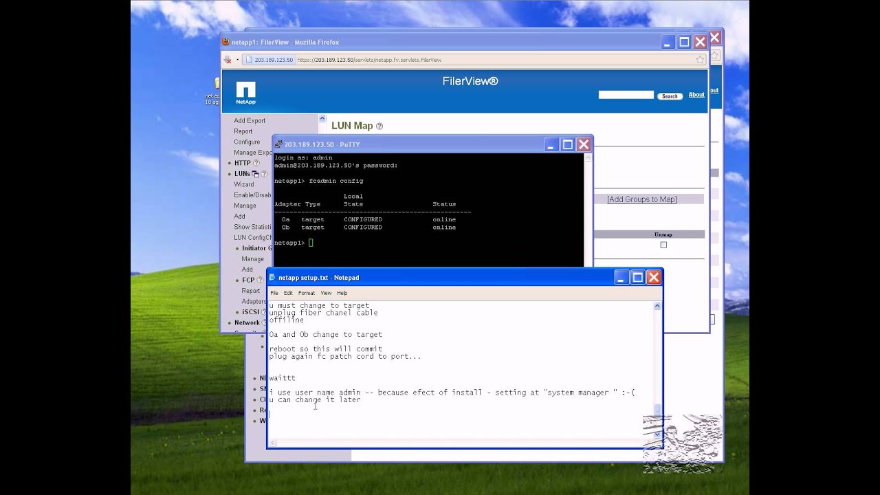The height and width of the screenshot is (495, 880).
Task: Open the Help menu in Notepad
Action: tap(342, 293)
